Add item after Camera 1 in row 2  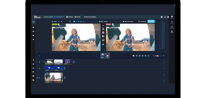point(65,78)
